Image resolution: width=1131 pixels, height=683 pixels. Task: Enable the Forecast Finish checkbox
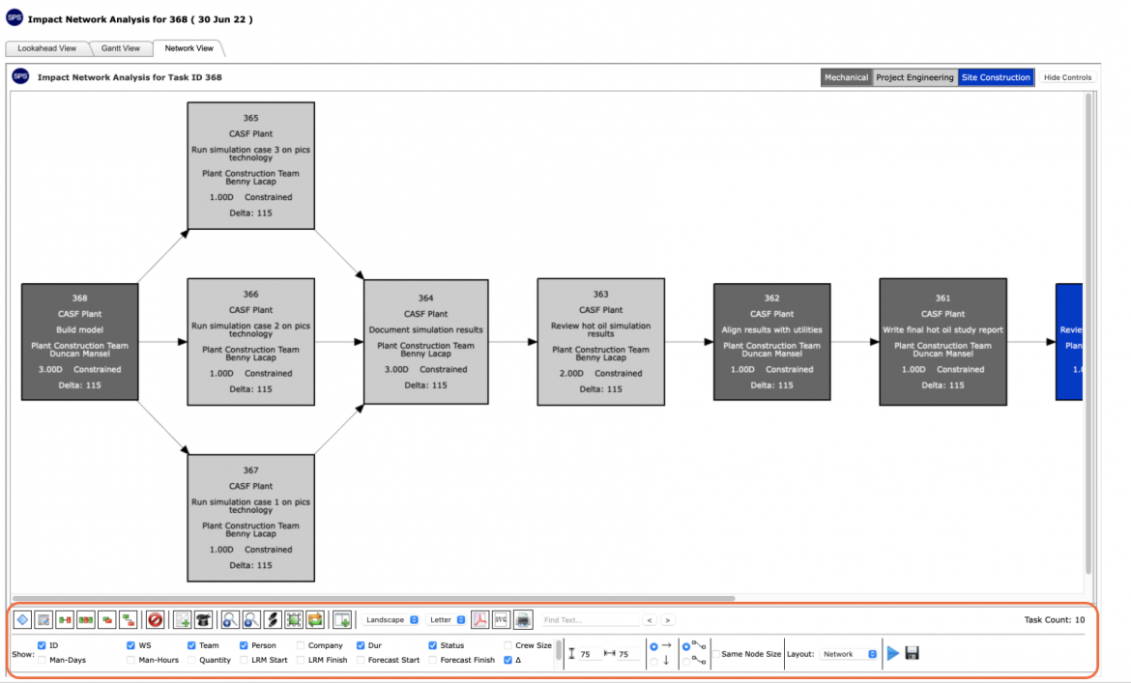[433, 660]
